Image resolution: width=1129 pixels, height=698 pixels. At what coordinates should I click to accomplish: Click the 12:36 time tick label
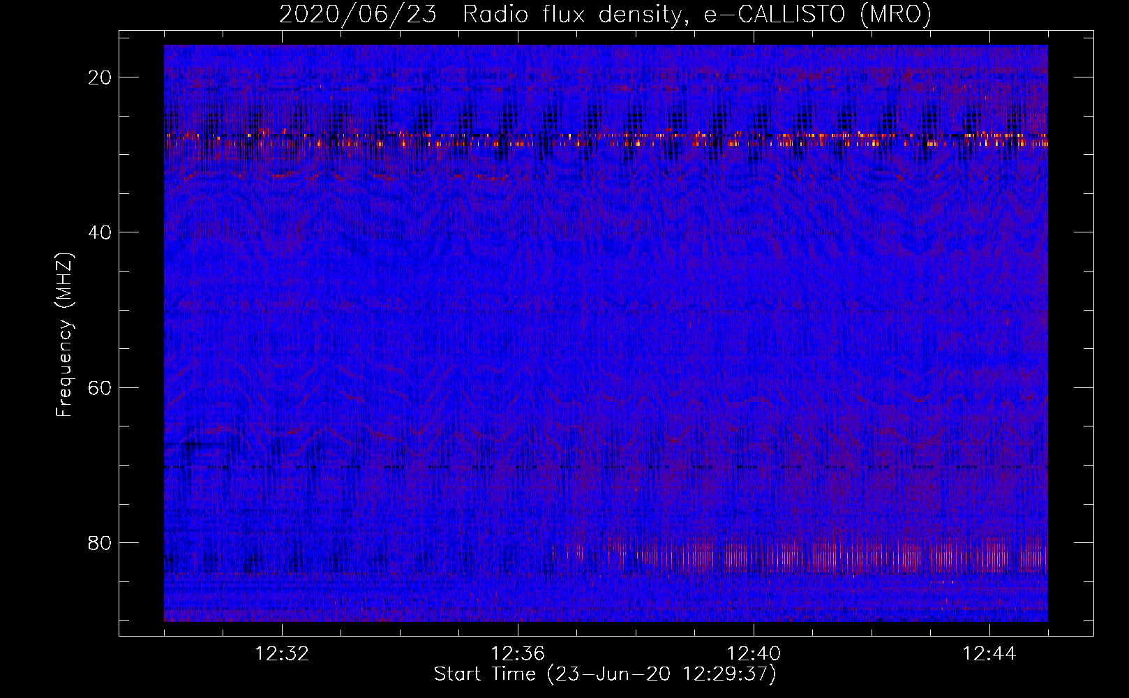(x=518, y=654)
